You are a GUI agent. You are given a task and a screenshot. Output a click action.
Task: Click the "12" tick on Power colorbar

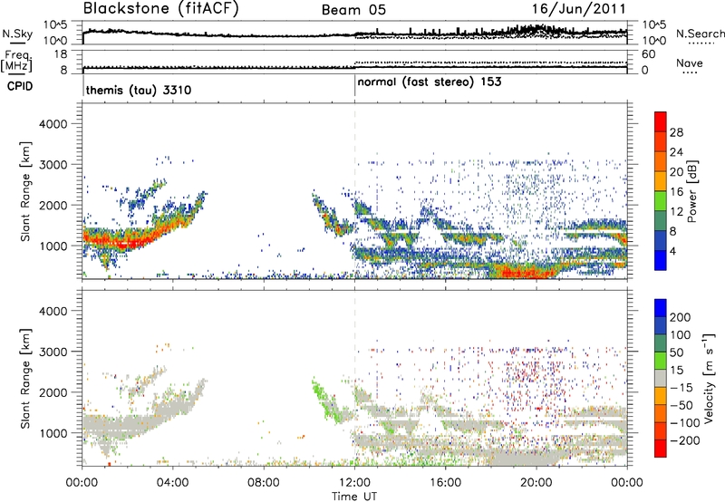coord(676,211)
